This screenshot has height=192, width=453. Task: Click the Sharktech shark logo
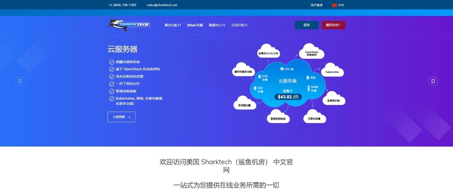[x=129, y=25]
